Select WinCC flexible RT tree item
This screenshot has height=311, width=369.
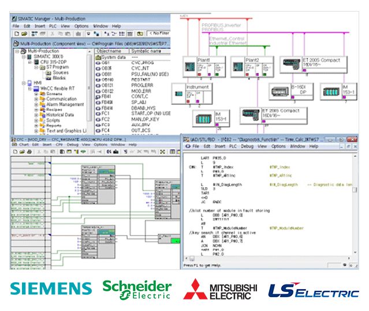[57, 88]
